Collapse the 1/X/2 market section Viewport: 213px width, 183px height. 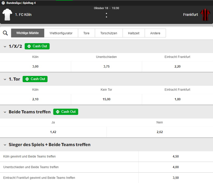[5, 47]
